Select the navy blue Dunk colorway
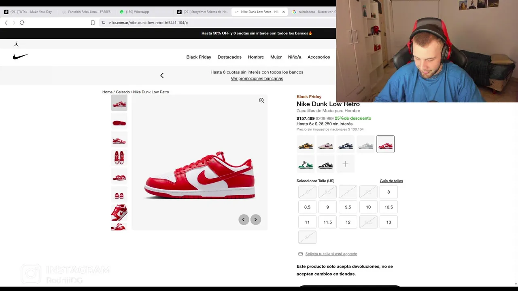 coord(345,144)
